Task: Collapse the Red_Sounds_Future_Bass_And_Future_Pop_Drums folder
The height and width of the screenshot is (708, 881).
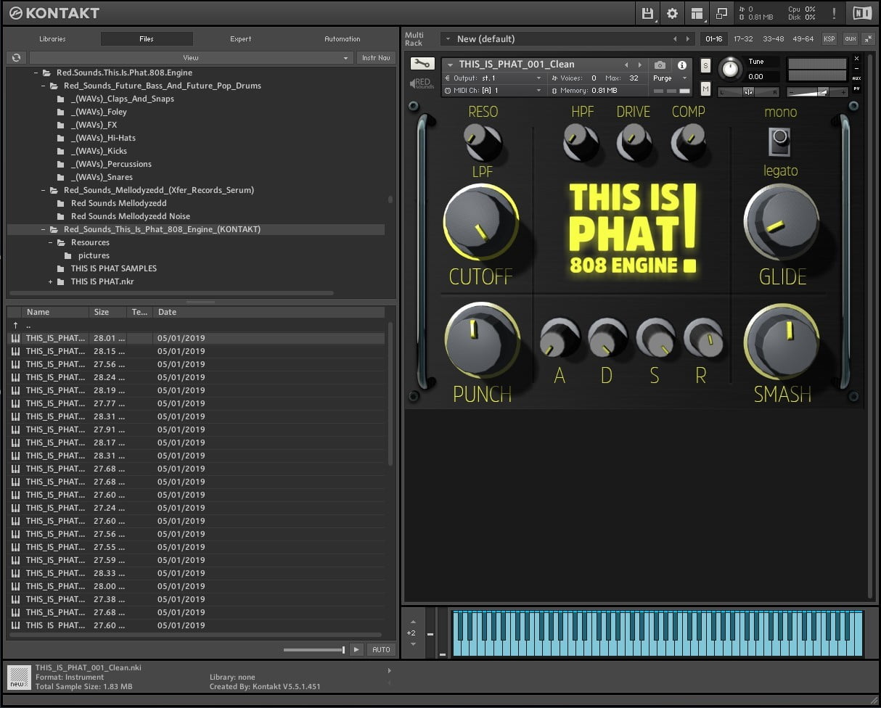Action: point(43,86)
